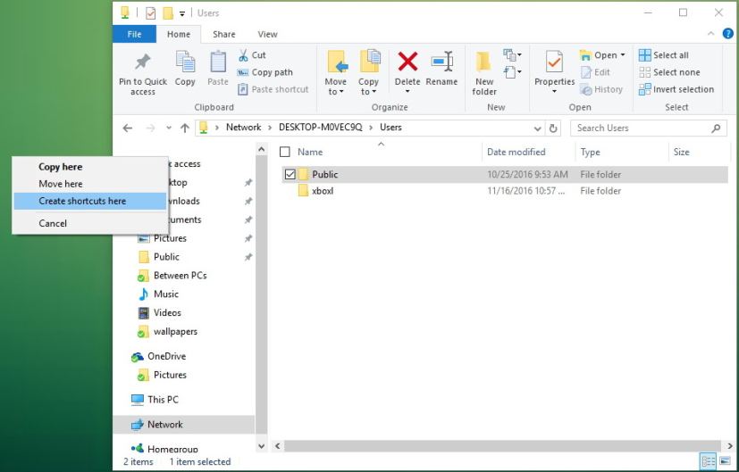This screenshot has height=472, width=739.
Task: Select Public in the navigation pane
Action: pos(166,256)
